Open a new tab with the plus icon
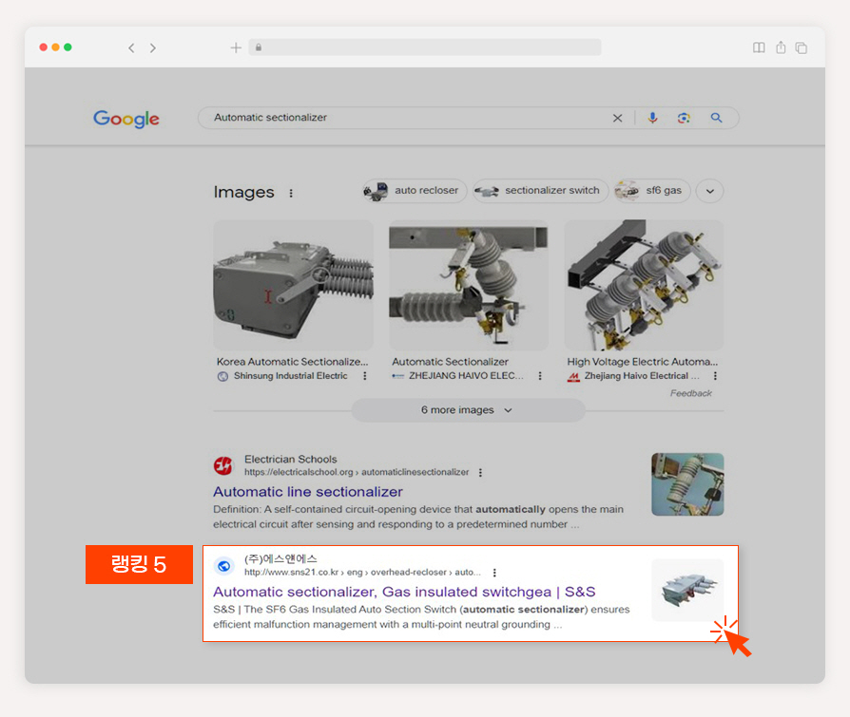The image size is (850, 717). 236,47
